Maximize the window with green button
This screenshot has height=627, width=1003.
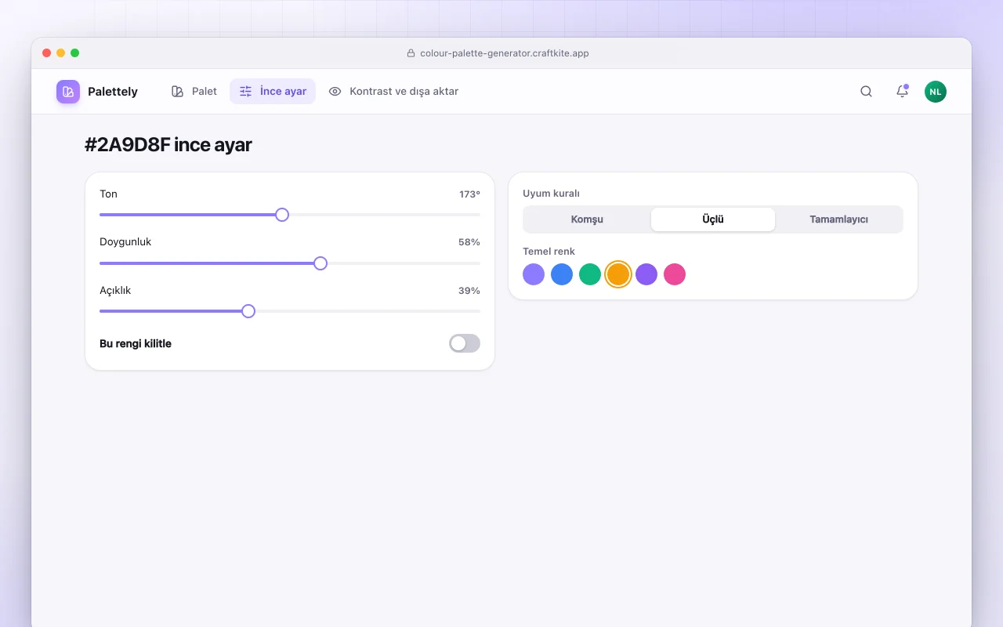coord(75,53)
